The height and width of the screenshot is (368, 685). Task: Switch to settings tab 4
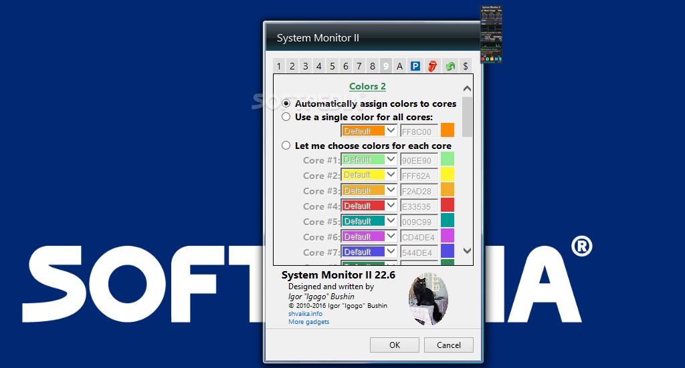pyautogui.click(x=319, y=66)
